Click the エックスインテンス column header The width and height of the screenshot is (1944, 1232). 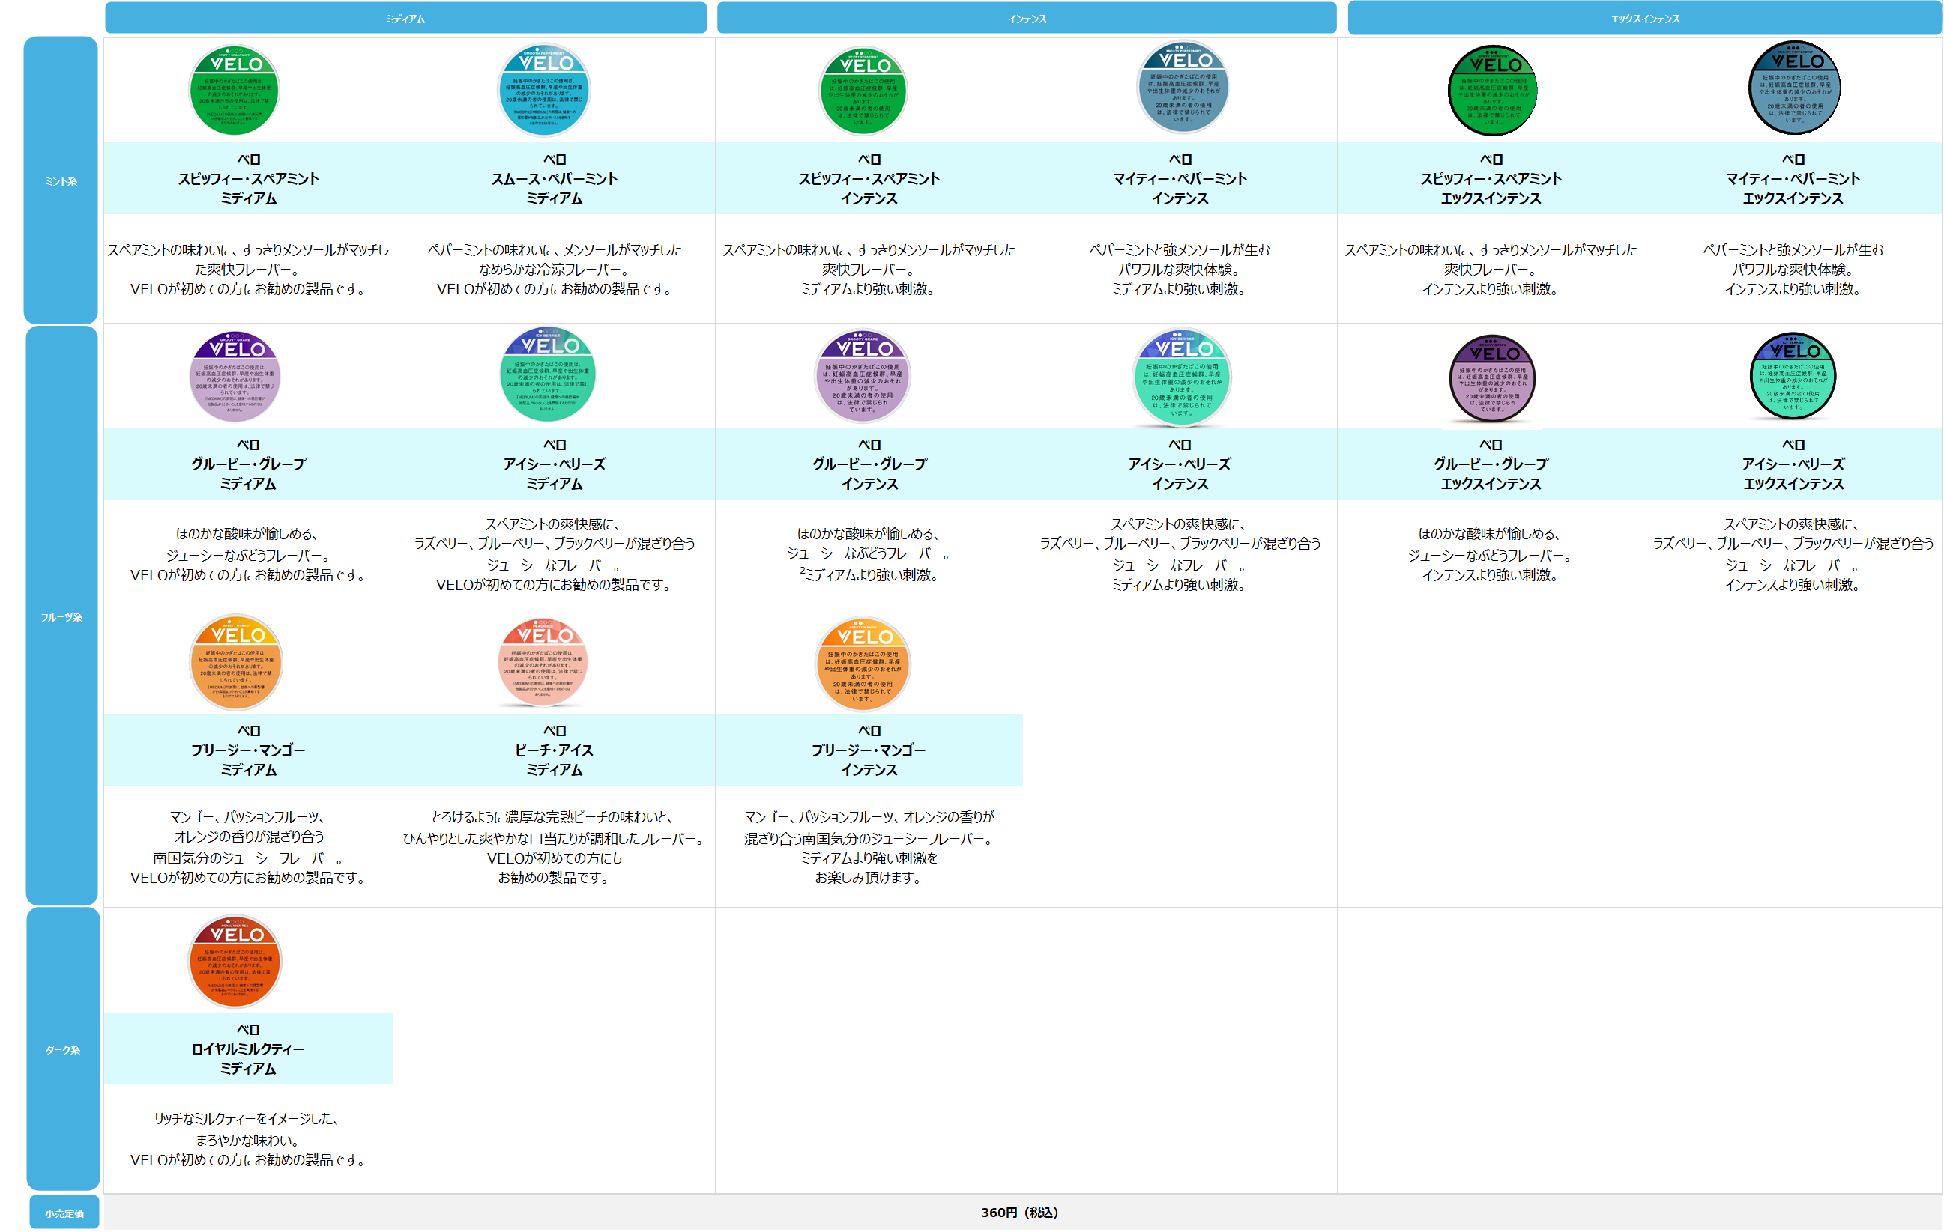(x=1645, y=18)
